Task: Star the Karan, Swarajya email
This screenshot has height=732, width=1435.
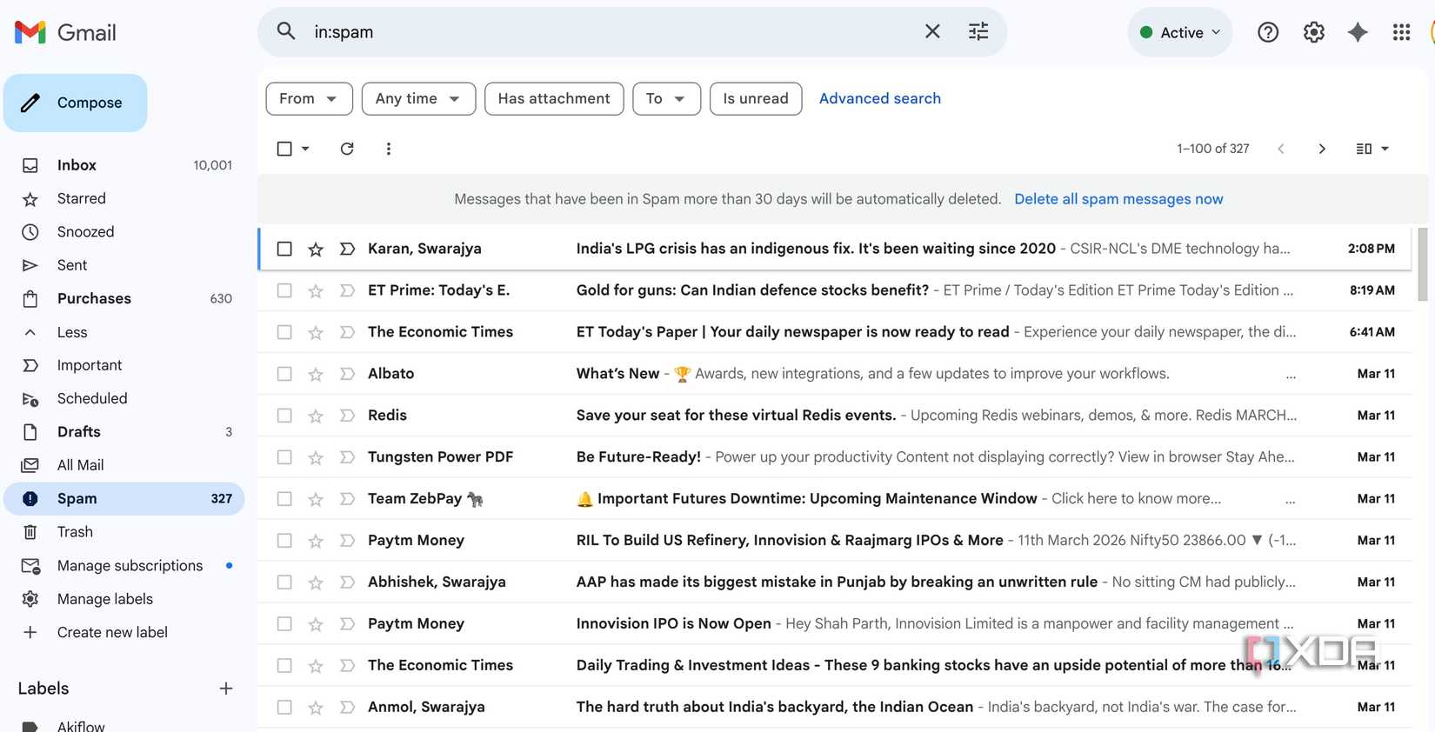Action: pos(316,250)
